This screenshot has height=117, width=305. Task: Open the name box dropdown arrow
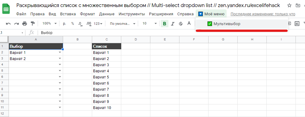22,33
